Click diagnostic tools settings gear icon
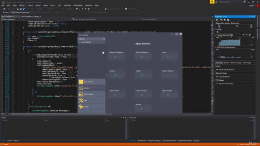Screen dimensions: 260x146 coord(217,20)
